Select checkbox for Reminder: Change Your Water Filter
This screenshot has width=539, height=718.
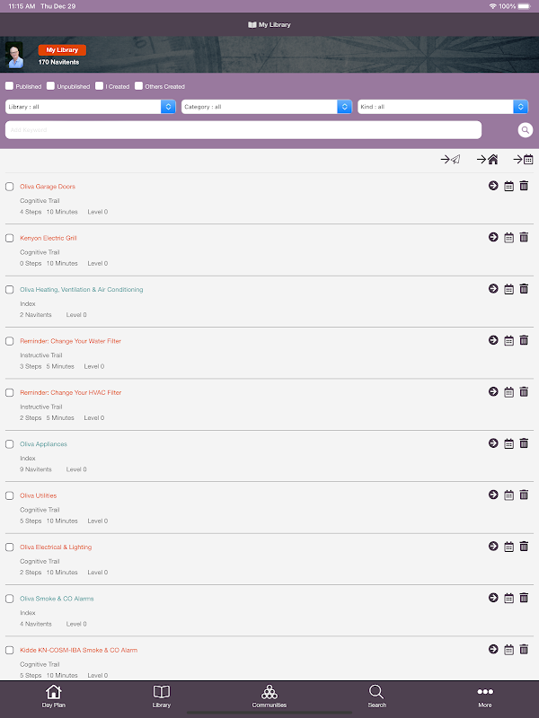coord(9,341)
